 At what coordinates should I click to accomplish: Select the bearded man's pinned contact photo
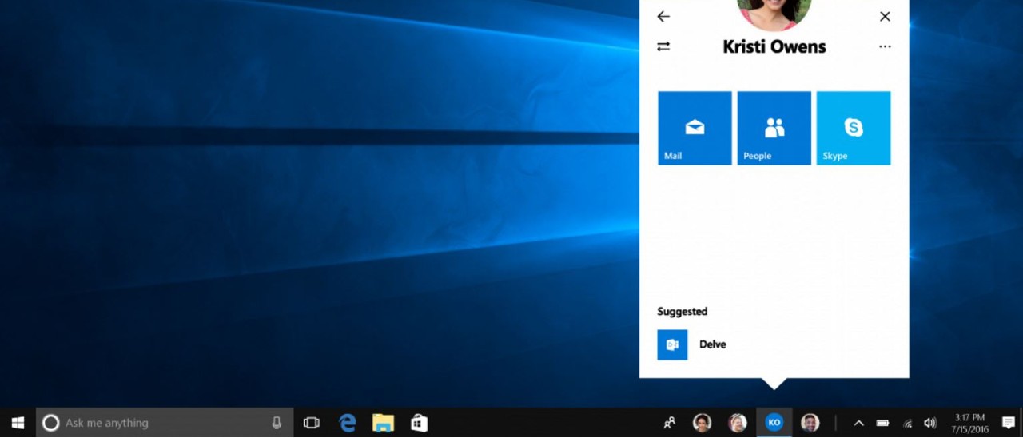tap(810, 423)
